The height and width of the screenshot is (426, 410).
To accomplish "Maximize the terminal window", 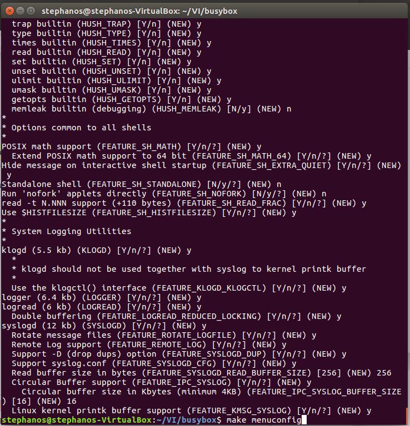I will (31, 10).
